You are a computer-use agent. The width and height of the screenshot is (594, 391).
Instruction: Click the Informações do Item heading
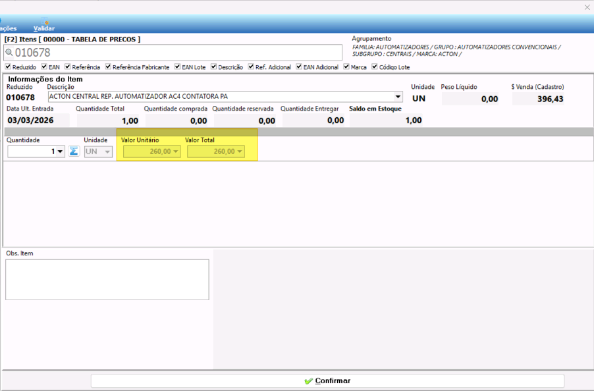pyautogui.click(x=45, y=79)
